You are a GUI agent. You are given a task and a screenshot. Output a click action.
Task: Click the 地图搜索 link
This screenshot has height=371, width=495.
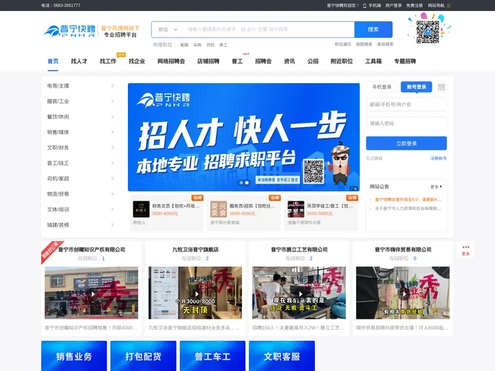pyautogui.click(x=364, y=44)
